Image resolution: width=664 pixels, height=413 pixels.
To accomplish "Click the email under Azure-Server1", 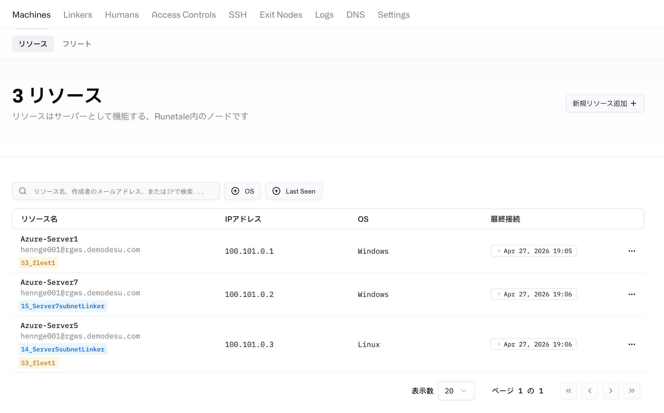I will [80, 250].
